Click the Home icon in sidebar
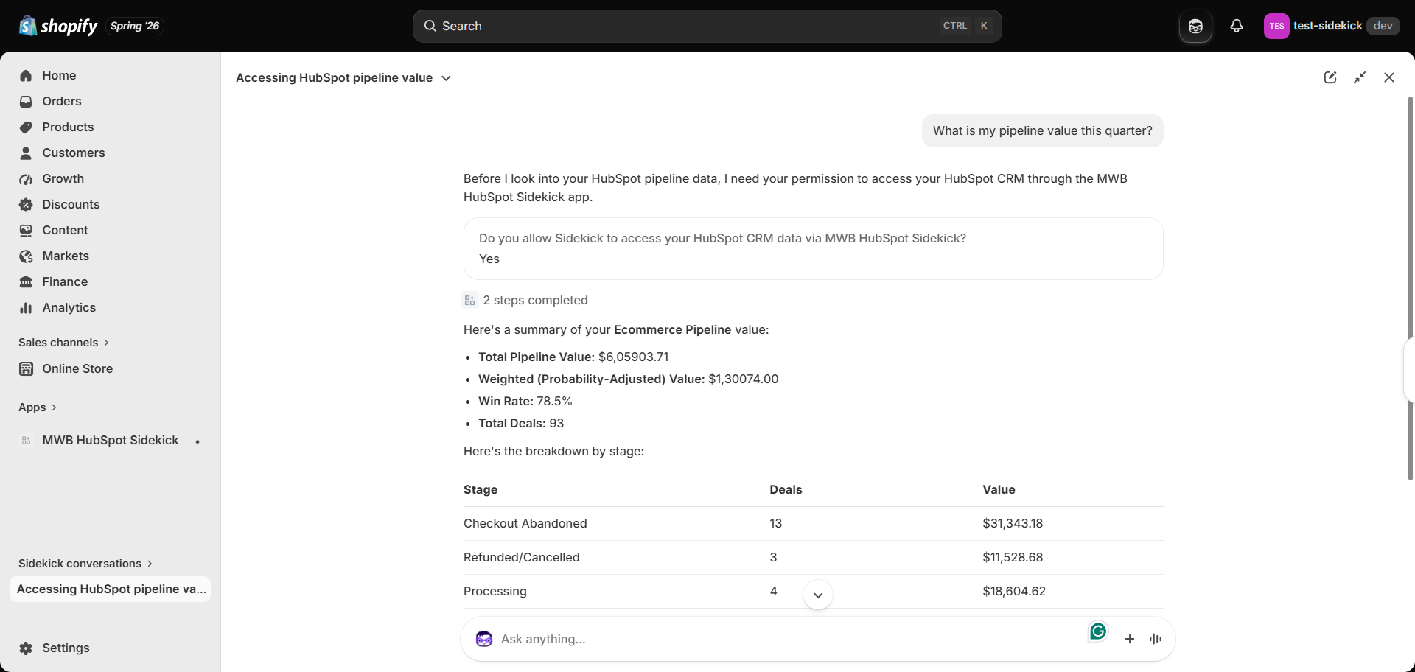 [x=26, y=75]
